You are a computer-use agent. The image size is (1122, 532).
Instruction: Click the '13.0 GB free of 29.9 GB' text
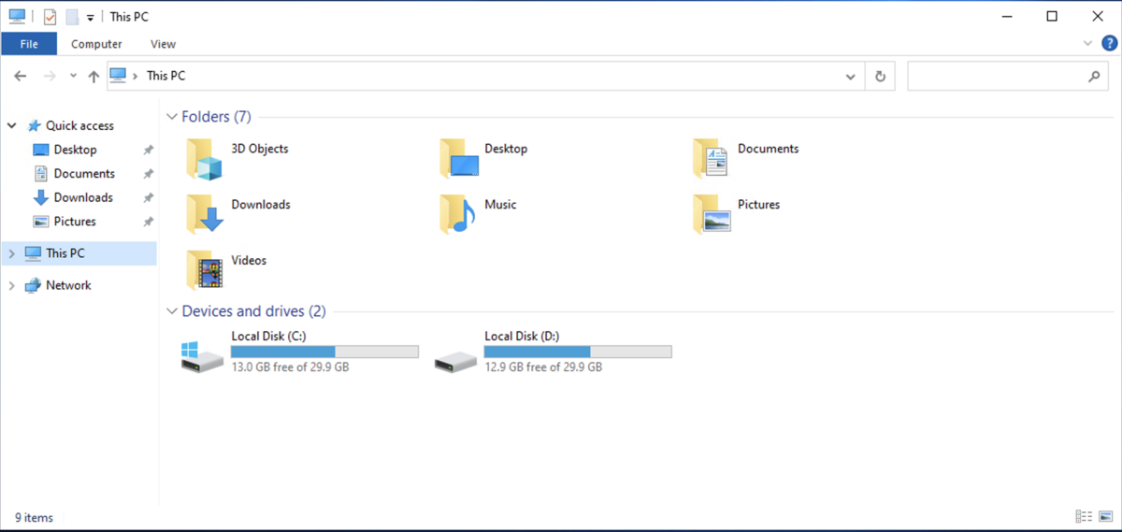click(290, 367)
